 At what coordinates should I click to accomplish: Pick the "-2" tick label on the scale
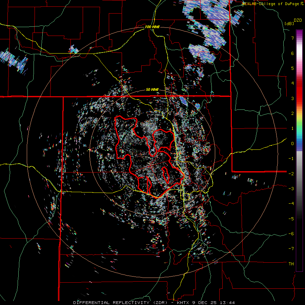(291, 174)
